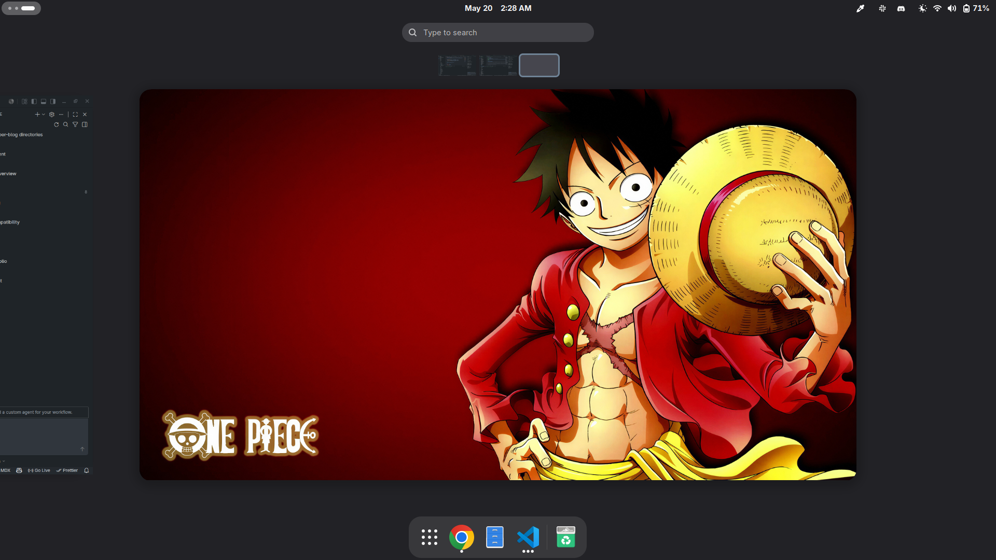Open the color picker eyedropper tray icon
The height and width of the screenshot is (560, 996).
click(x=860, y=8)
